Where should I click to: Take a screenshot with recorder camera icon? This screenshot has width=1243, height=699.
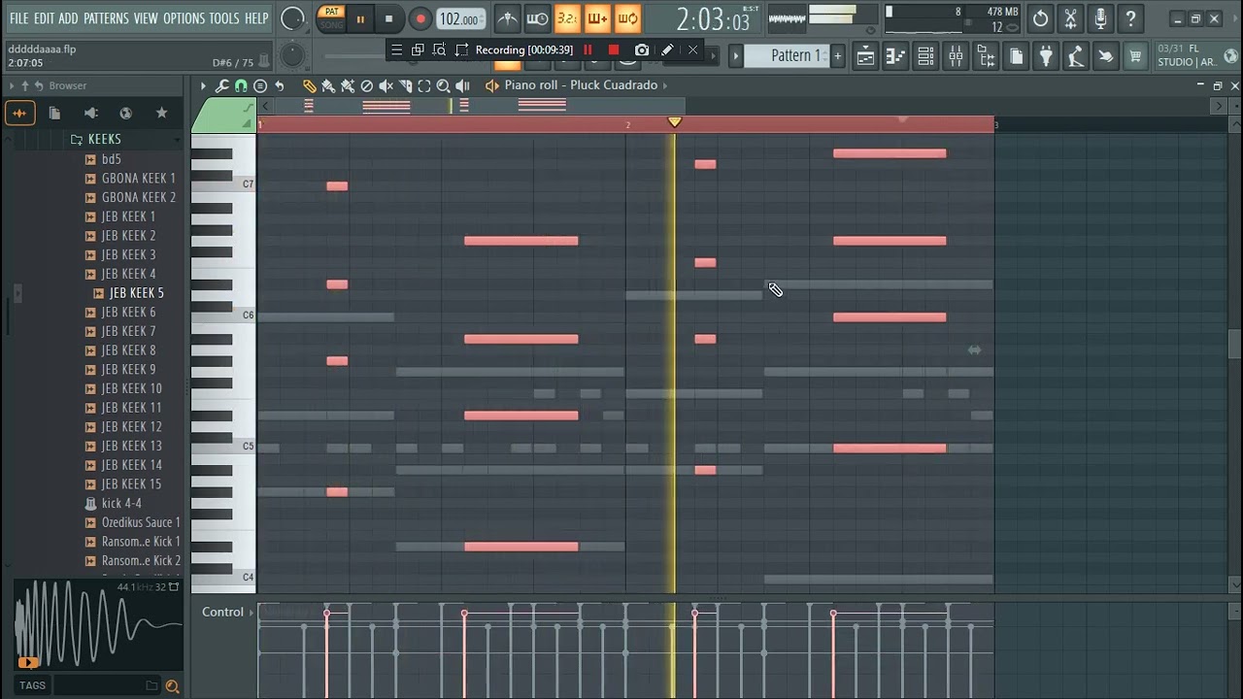[x=642, y=50]
